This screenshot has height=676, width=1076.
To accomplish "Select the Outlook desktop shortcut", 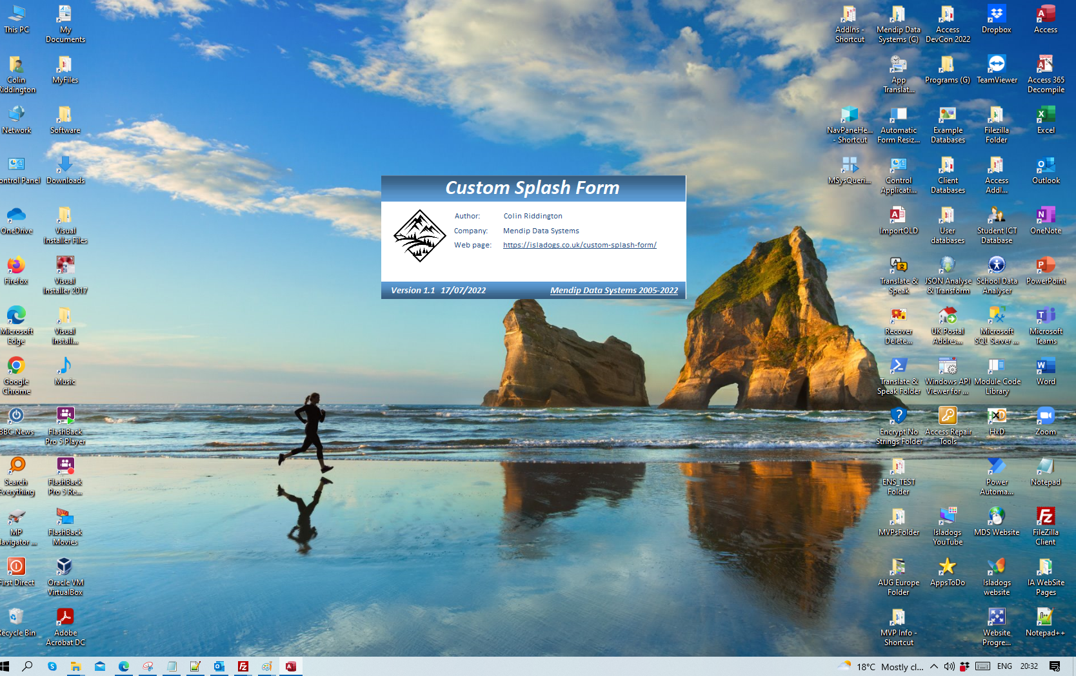I will [x=1046, y=170].
